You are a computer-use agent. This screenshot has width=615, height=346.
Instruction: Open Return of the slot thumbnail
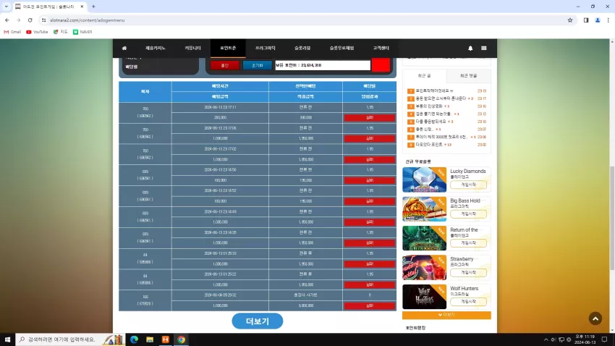click(x=425, y=238)
